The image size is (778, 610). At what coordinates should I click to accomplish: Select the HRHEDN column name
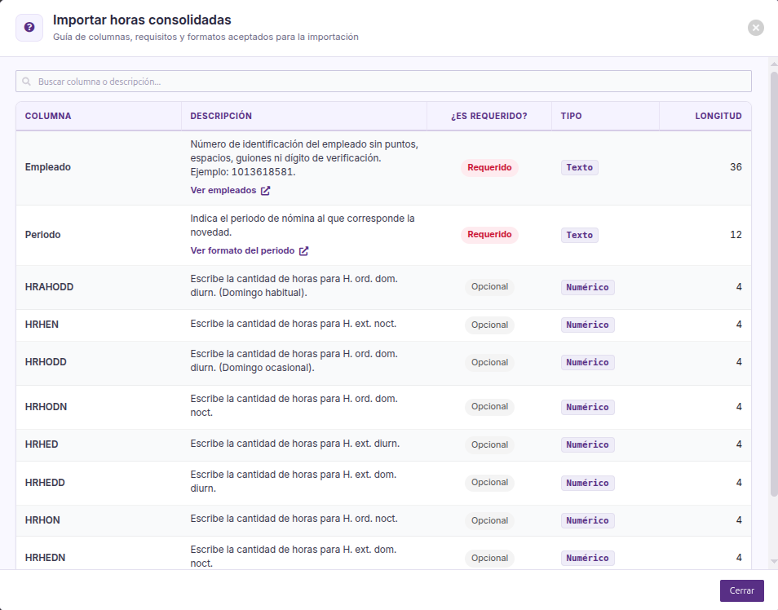45,559
